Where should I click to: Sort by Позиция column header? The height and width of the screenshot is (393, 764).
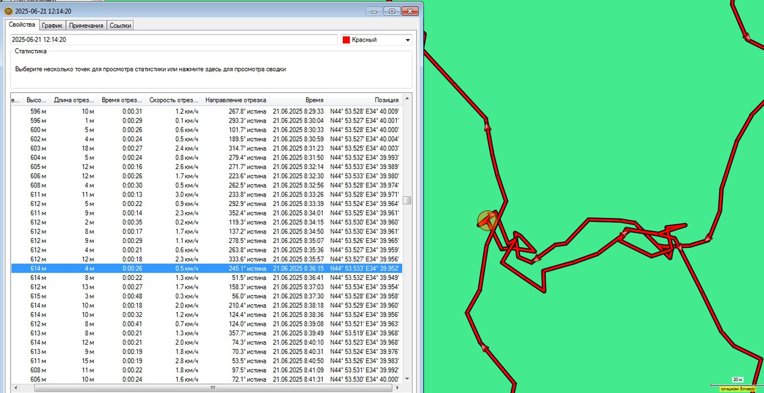[365, 100]
